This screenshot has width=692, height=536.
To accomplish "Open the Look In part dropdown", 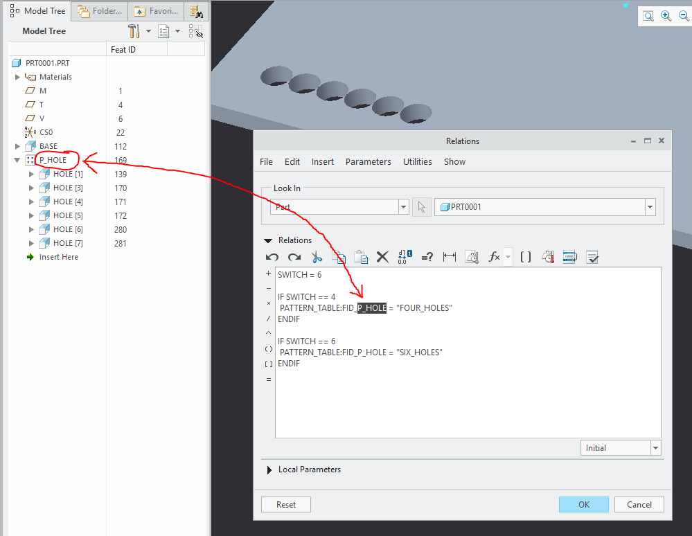I will coord(403,206).
